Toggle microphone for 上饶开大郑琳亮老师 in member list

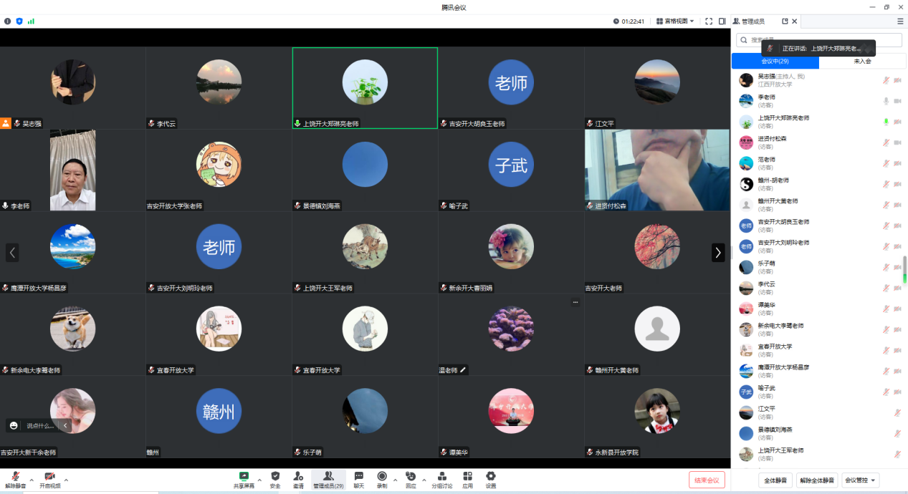[887, 122]
